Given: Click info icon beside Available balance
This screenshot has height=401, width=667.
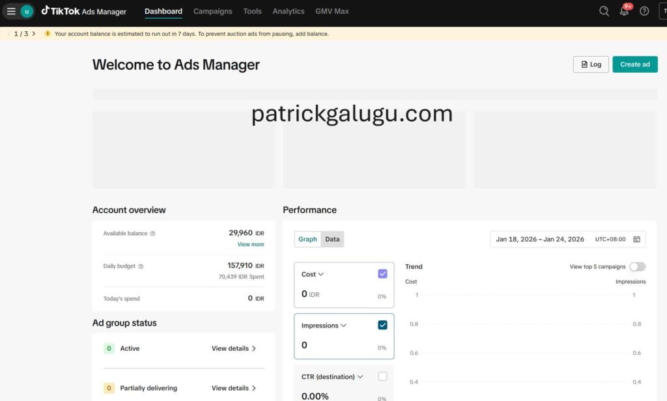Looking at the screenshot, I should [153, 234].
